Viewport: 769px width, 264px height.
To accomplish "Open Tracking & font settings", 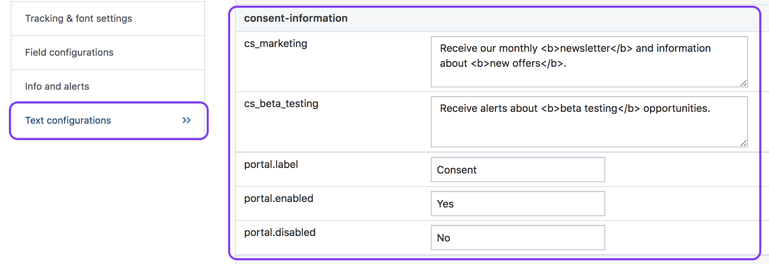I will click(x=78, y=19).
